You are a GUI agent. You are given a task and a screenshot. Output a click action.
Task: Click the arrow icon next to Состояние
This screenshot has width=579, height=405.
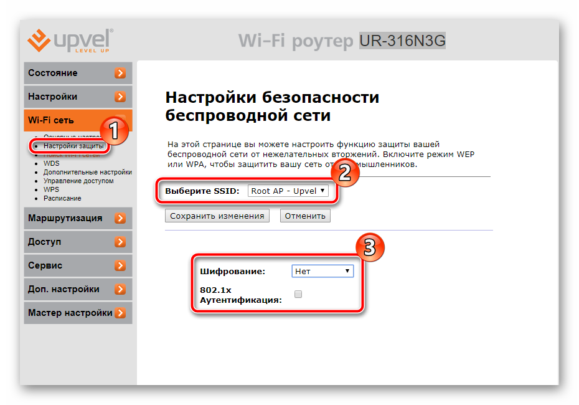point(120,73)
